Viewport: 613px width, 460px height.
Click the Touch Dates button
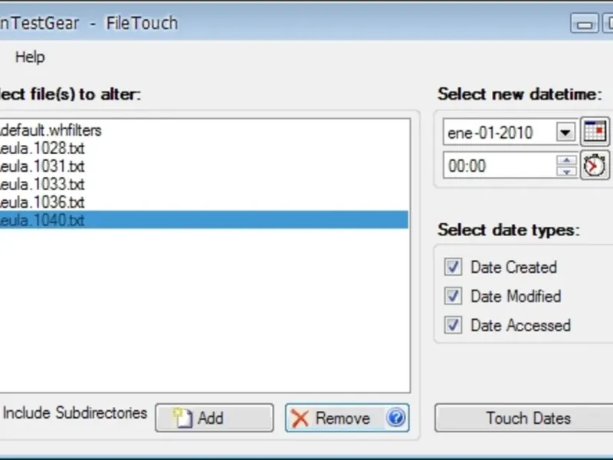(x=528, y=418)
